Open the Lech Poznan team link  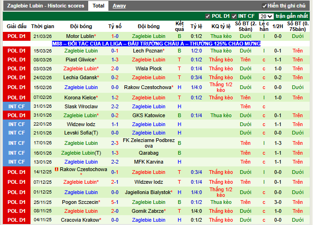[x=148, y=51]
